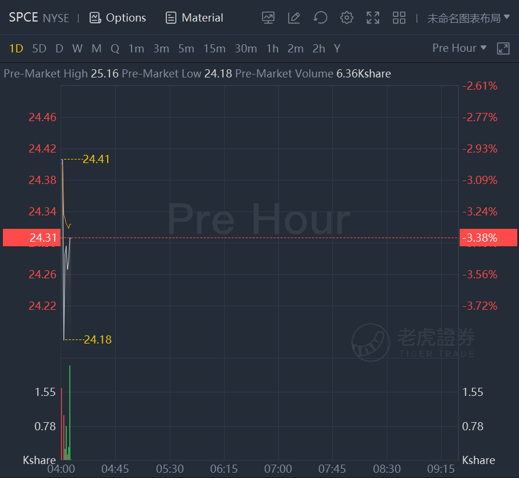Open chart settings gear icon

[347, 17]
